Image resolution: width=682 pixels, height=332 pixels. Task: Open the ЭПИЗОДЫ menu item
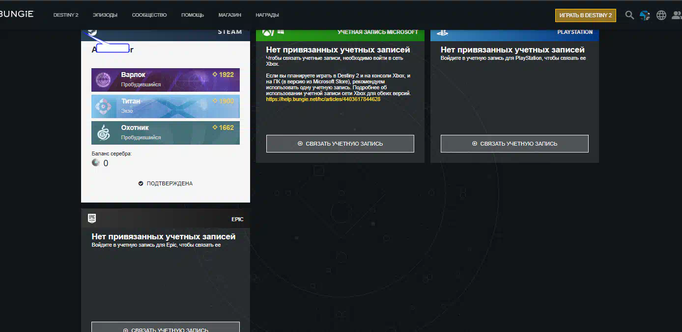[105, 15]
